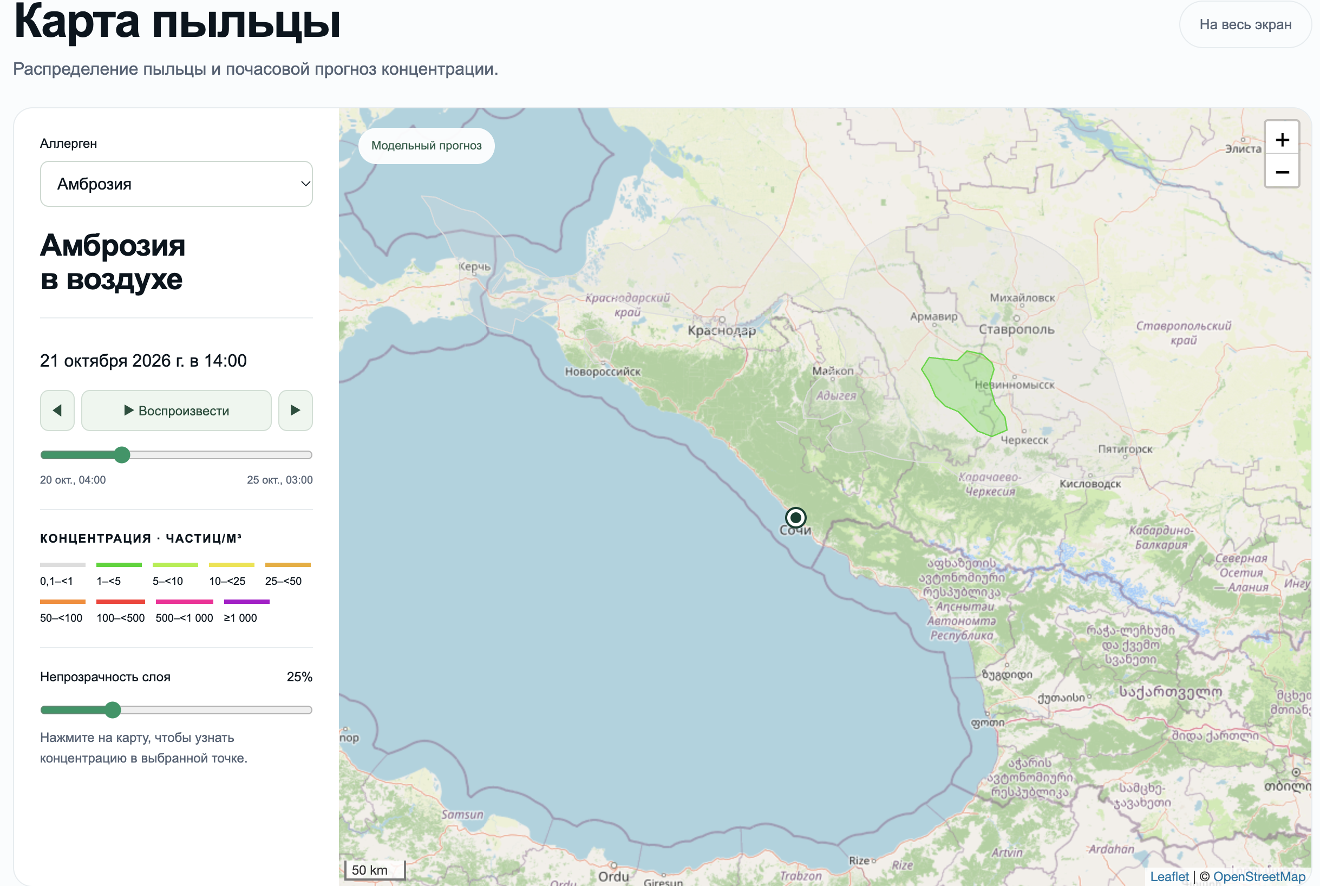Open the OpenStreetMap attribution link
Image resolution: width=1320 pixels, height=886 pixels.
point(1259,876)
